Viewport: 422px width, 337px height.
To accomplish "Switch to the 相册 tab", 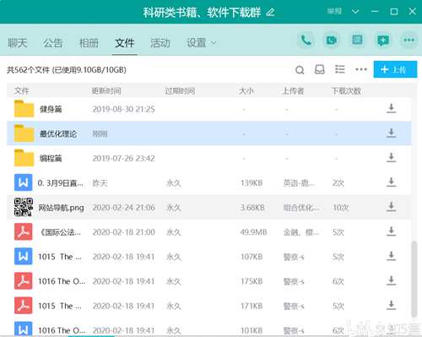I will pyautogui.click(x=89, y=43).
